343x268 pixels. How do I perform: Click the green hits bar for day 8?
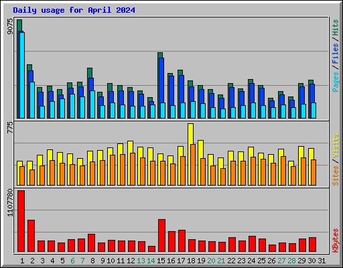click(90, 72)
